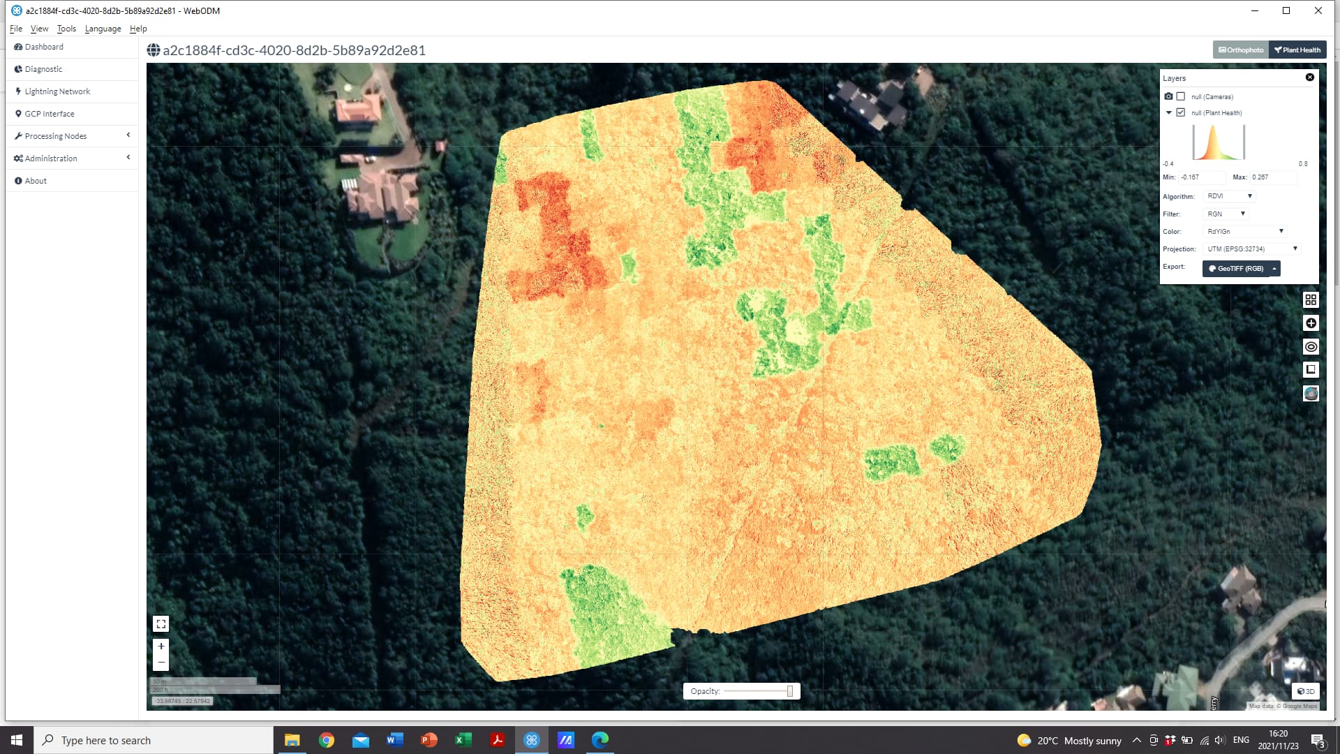This screenshot has height=754, width=1340.
Task: Open the Layers panel grid icon
Action: tap(1311, 300)
